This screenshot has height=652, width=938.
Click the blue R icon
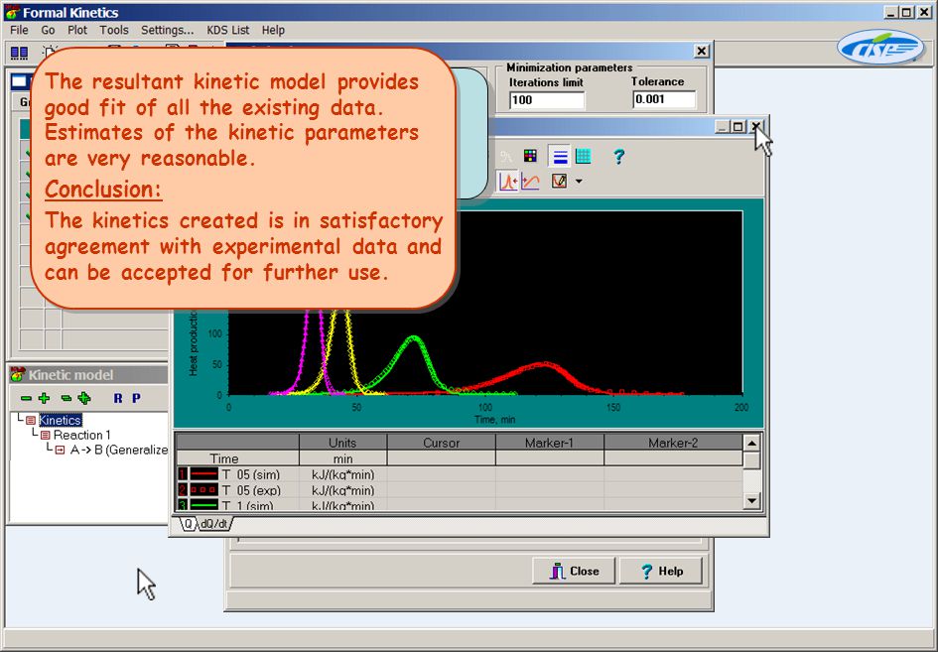pyautogui.click(x=118, y=398)
